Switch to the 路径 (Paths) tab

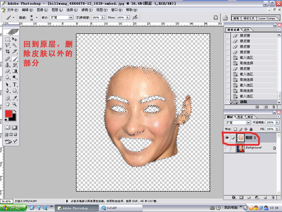pos(250,117)
